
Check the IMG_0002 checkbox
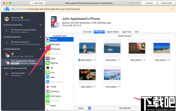(x=129, y=60)
